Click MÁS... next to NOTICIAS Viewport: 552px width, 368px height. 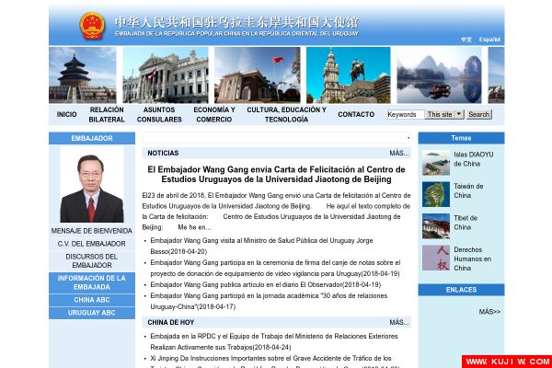click(399, 154)
